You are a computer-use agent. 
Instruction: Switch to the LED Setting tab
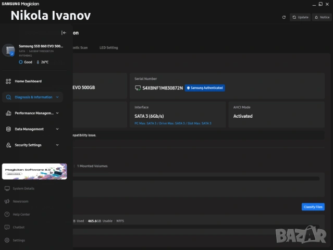click(x=108, y=47)
